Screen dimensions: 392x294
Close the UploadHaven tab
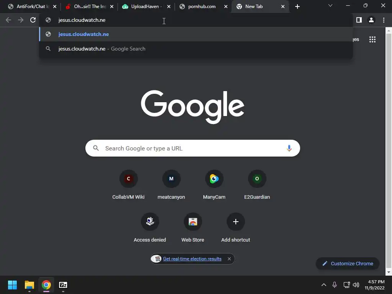169,7
